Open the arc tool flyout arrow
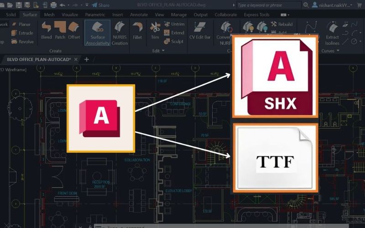The height and width of the screenshot is (228, 365). pos(360,33)
